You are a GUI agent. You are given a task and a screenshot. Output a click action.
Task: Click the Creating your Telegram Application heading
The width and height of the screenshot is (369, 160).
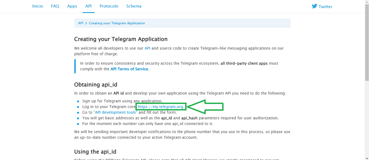[x=121, y=39]
